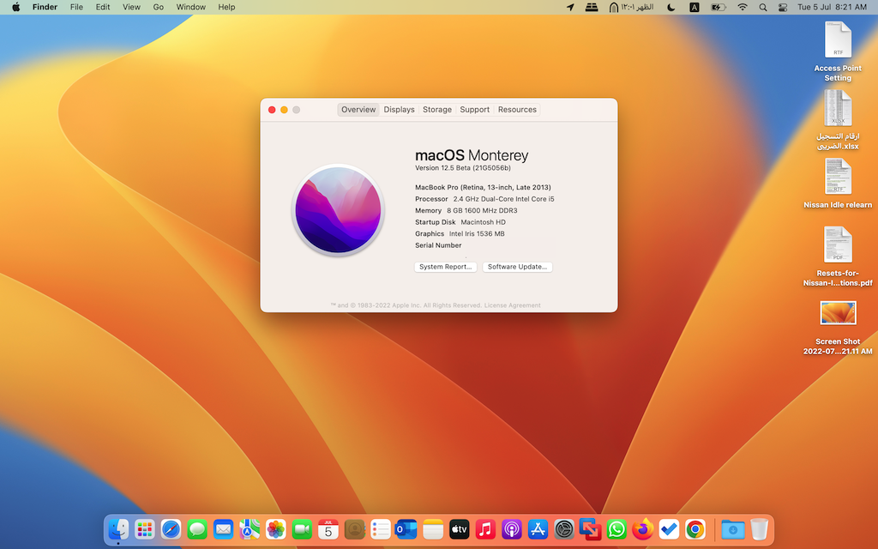Launch Microsoft Outlook from the dock
This screenshot has height=549, width=878.
406,529
